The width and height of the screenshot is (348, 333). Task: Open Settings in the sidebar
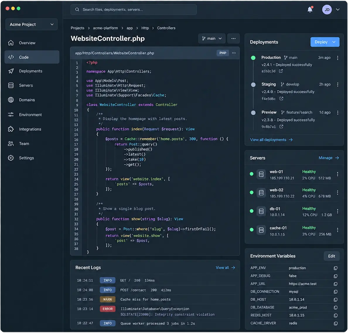click(32, 158)
